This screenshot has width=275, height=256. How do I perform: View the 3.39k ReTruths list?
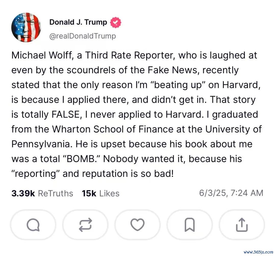42,193
